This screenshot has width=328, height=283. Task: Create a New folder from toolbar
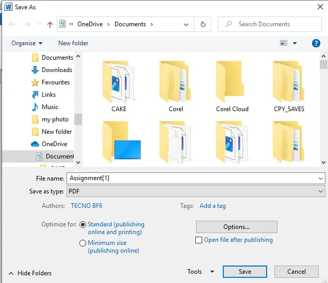click(x=73, y=43)
